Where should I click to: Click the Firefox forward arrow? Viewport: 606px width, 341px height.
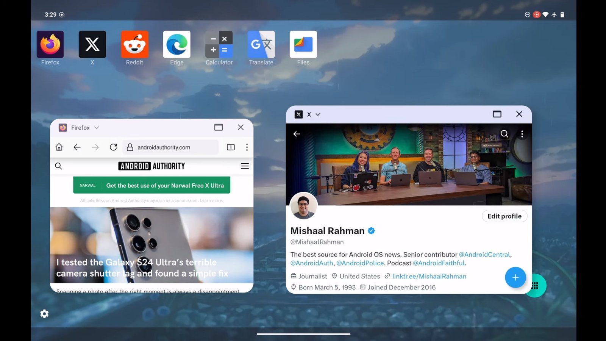[95, 147]
